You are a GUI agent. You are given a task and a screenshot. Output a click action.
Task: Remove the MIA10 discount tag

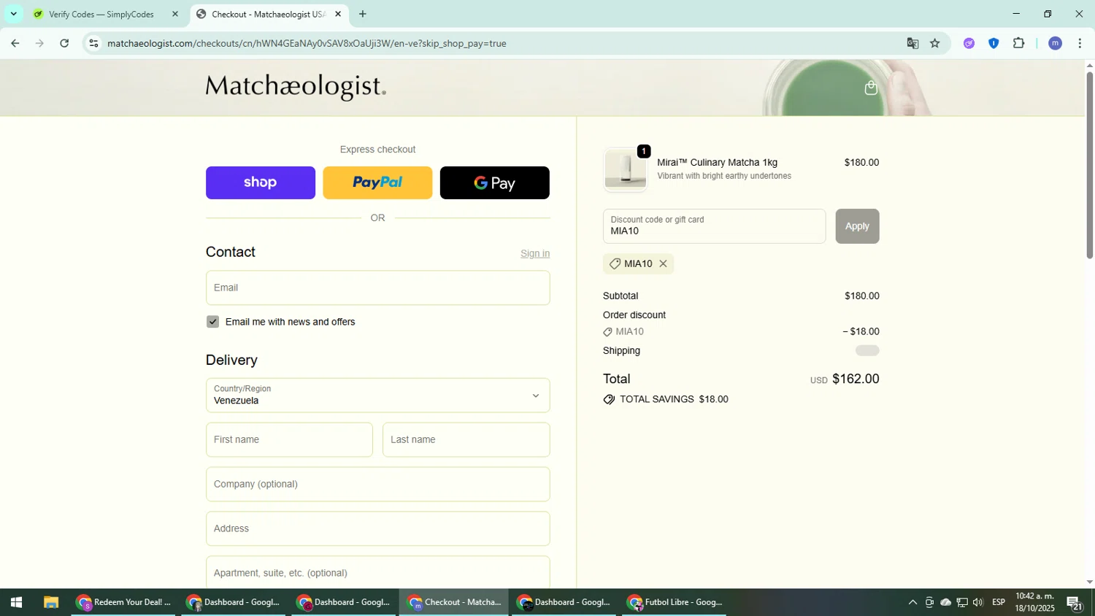663,263
